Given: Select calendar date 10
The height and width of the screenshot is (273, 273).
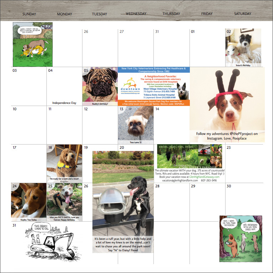Looking at the screenshot, I should [15, 109].
